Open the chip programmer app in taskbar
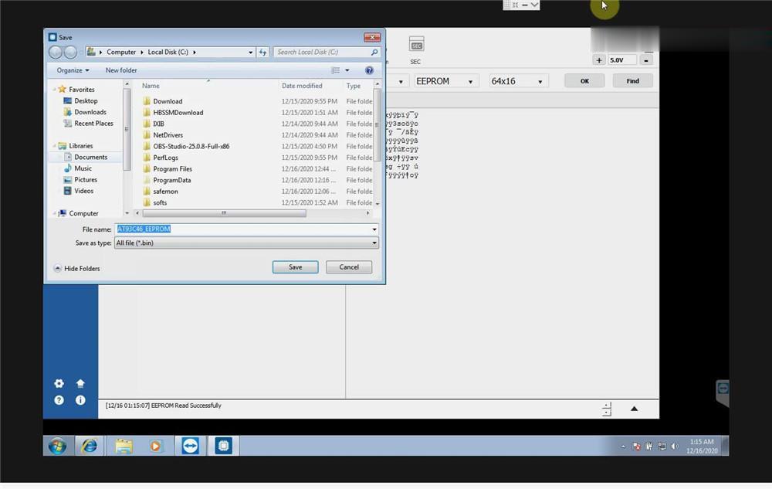This screenshot has width=772, height=489. coord(223,447)
